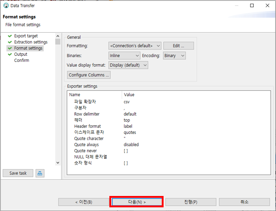Click the 진행(P) button

191,202
